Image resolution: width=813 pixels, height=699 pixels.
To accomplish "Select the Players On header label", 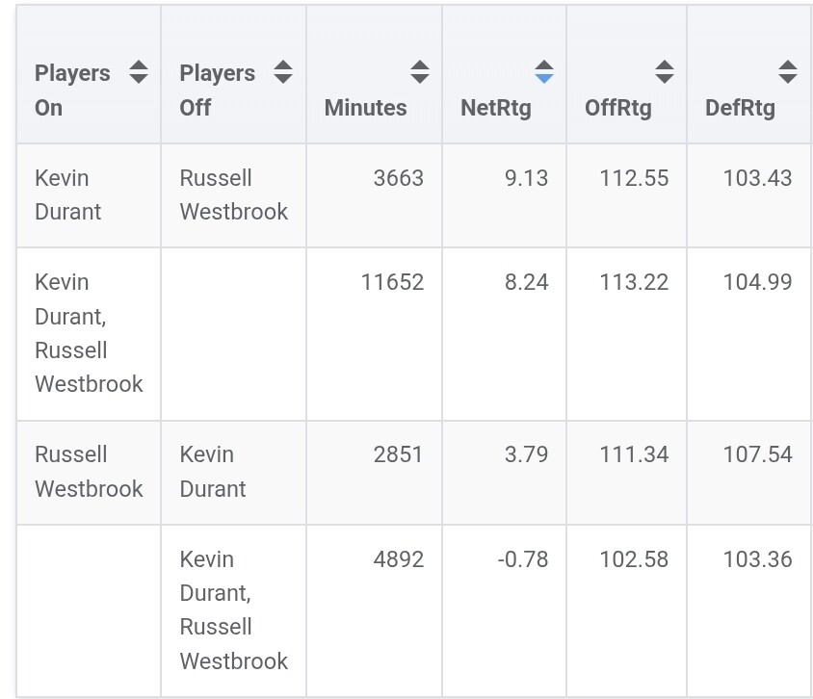I will [x=71, y=90].
